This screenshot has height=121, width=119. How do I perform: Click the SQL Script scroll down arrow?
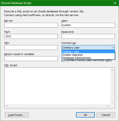(112, 102)
